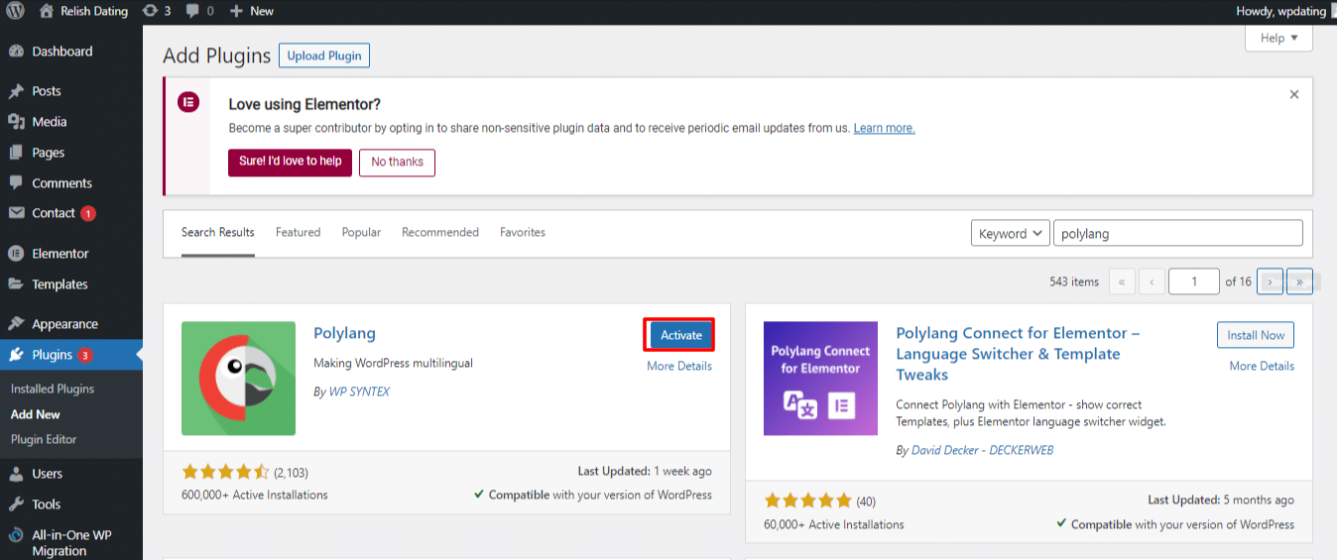This screenshot has height=560, width=1337.
Task: Decline with No thanks button
Action: click(x=397, y=162)
